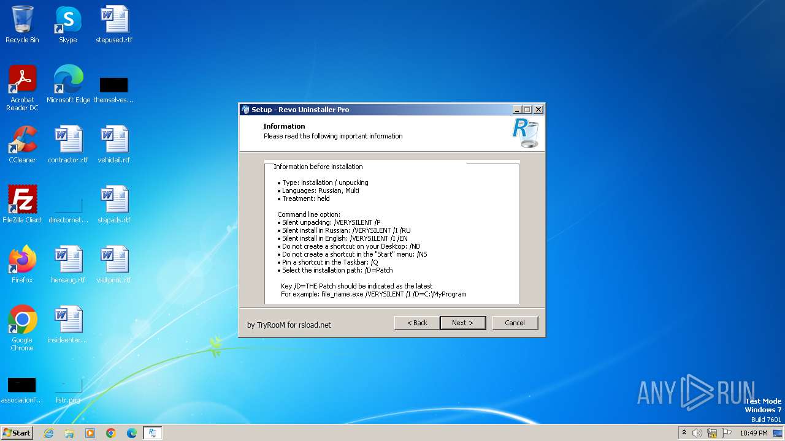The width and height of the screenshot is (785, 441).
Task: Minimize the Setup dialog window
Action: click(x=518, y=110)
